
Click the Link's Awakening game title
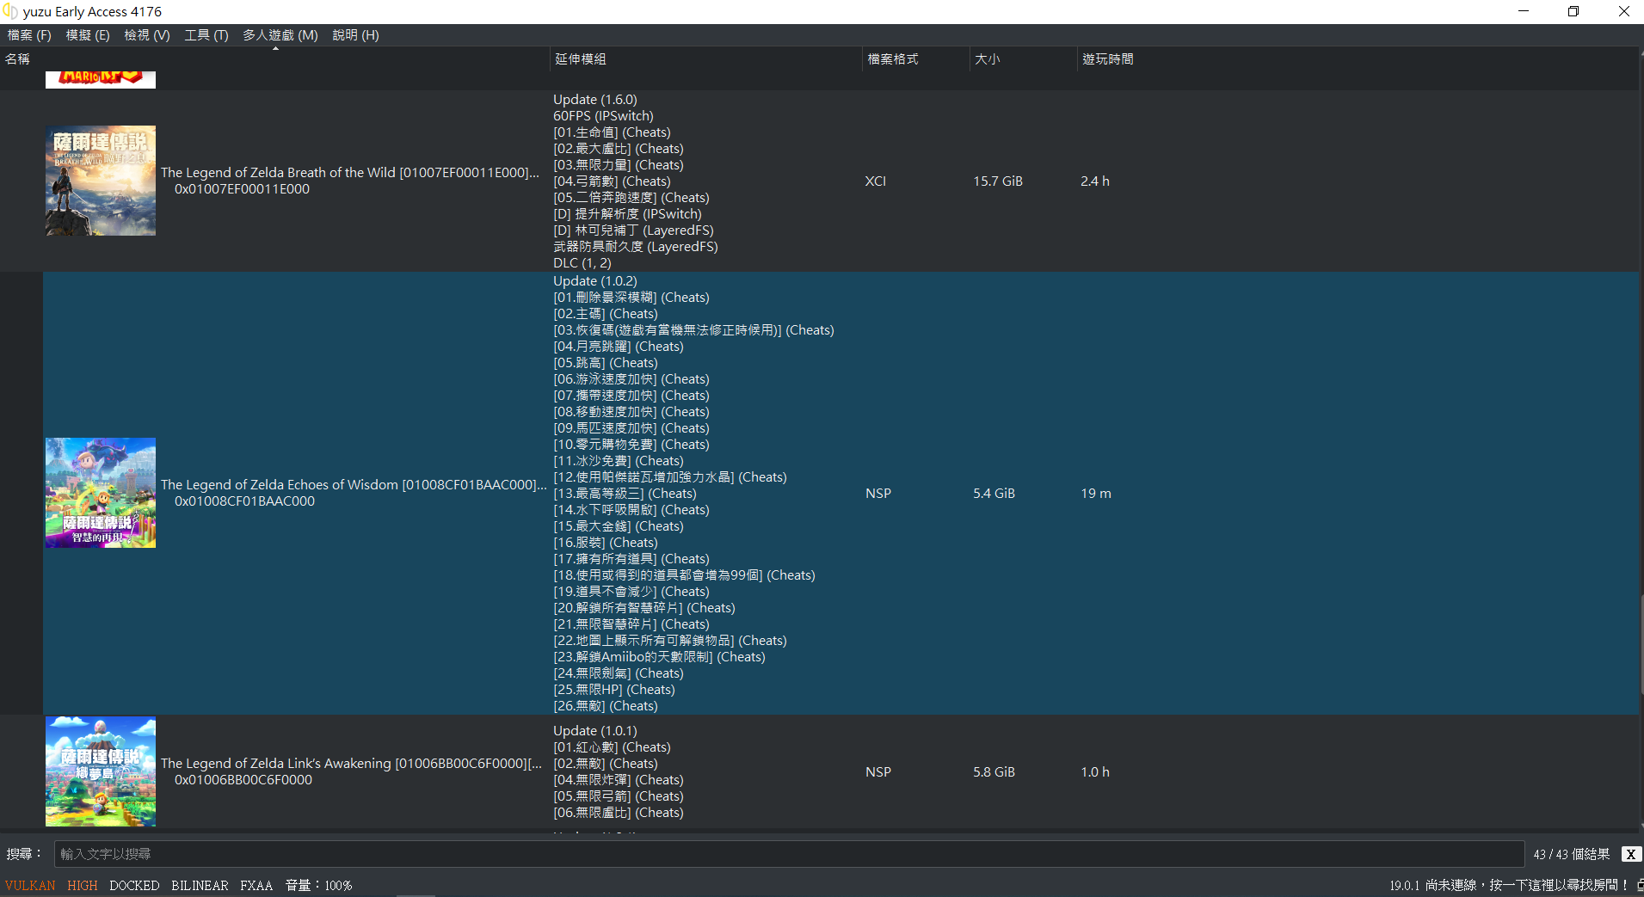pos(352,764)
